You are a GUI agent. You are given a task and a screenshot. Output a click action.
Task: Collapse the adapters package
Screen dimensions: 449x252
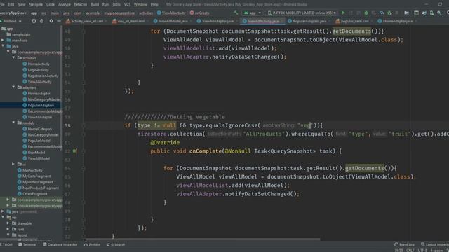(x=13, y=87)
